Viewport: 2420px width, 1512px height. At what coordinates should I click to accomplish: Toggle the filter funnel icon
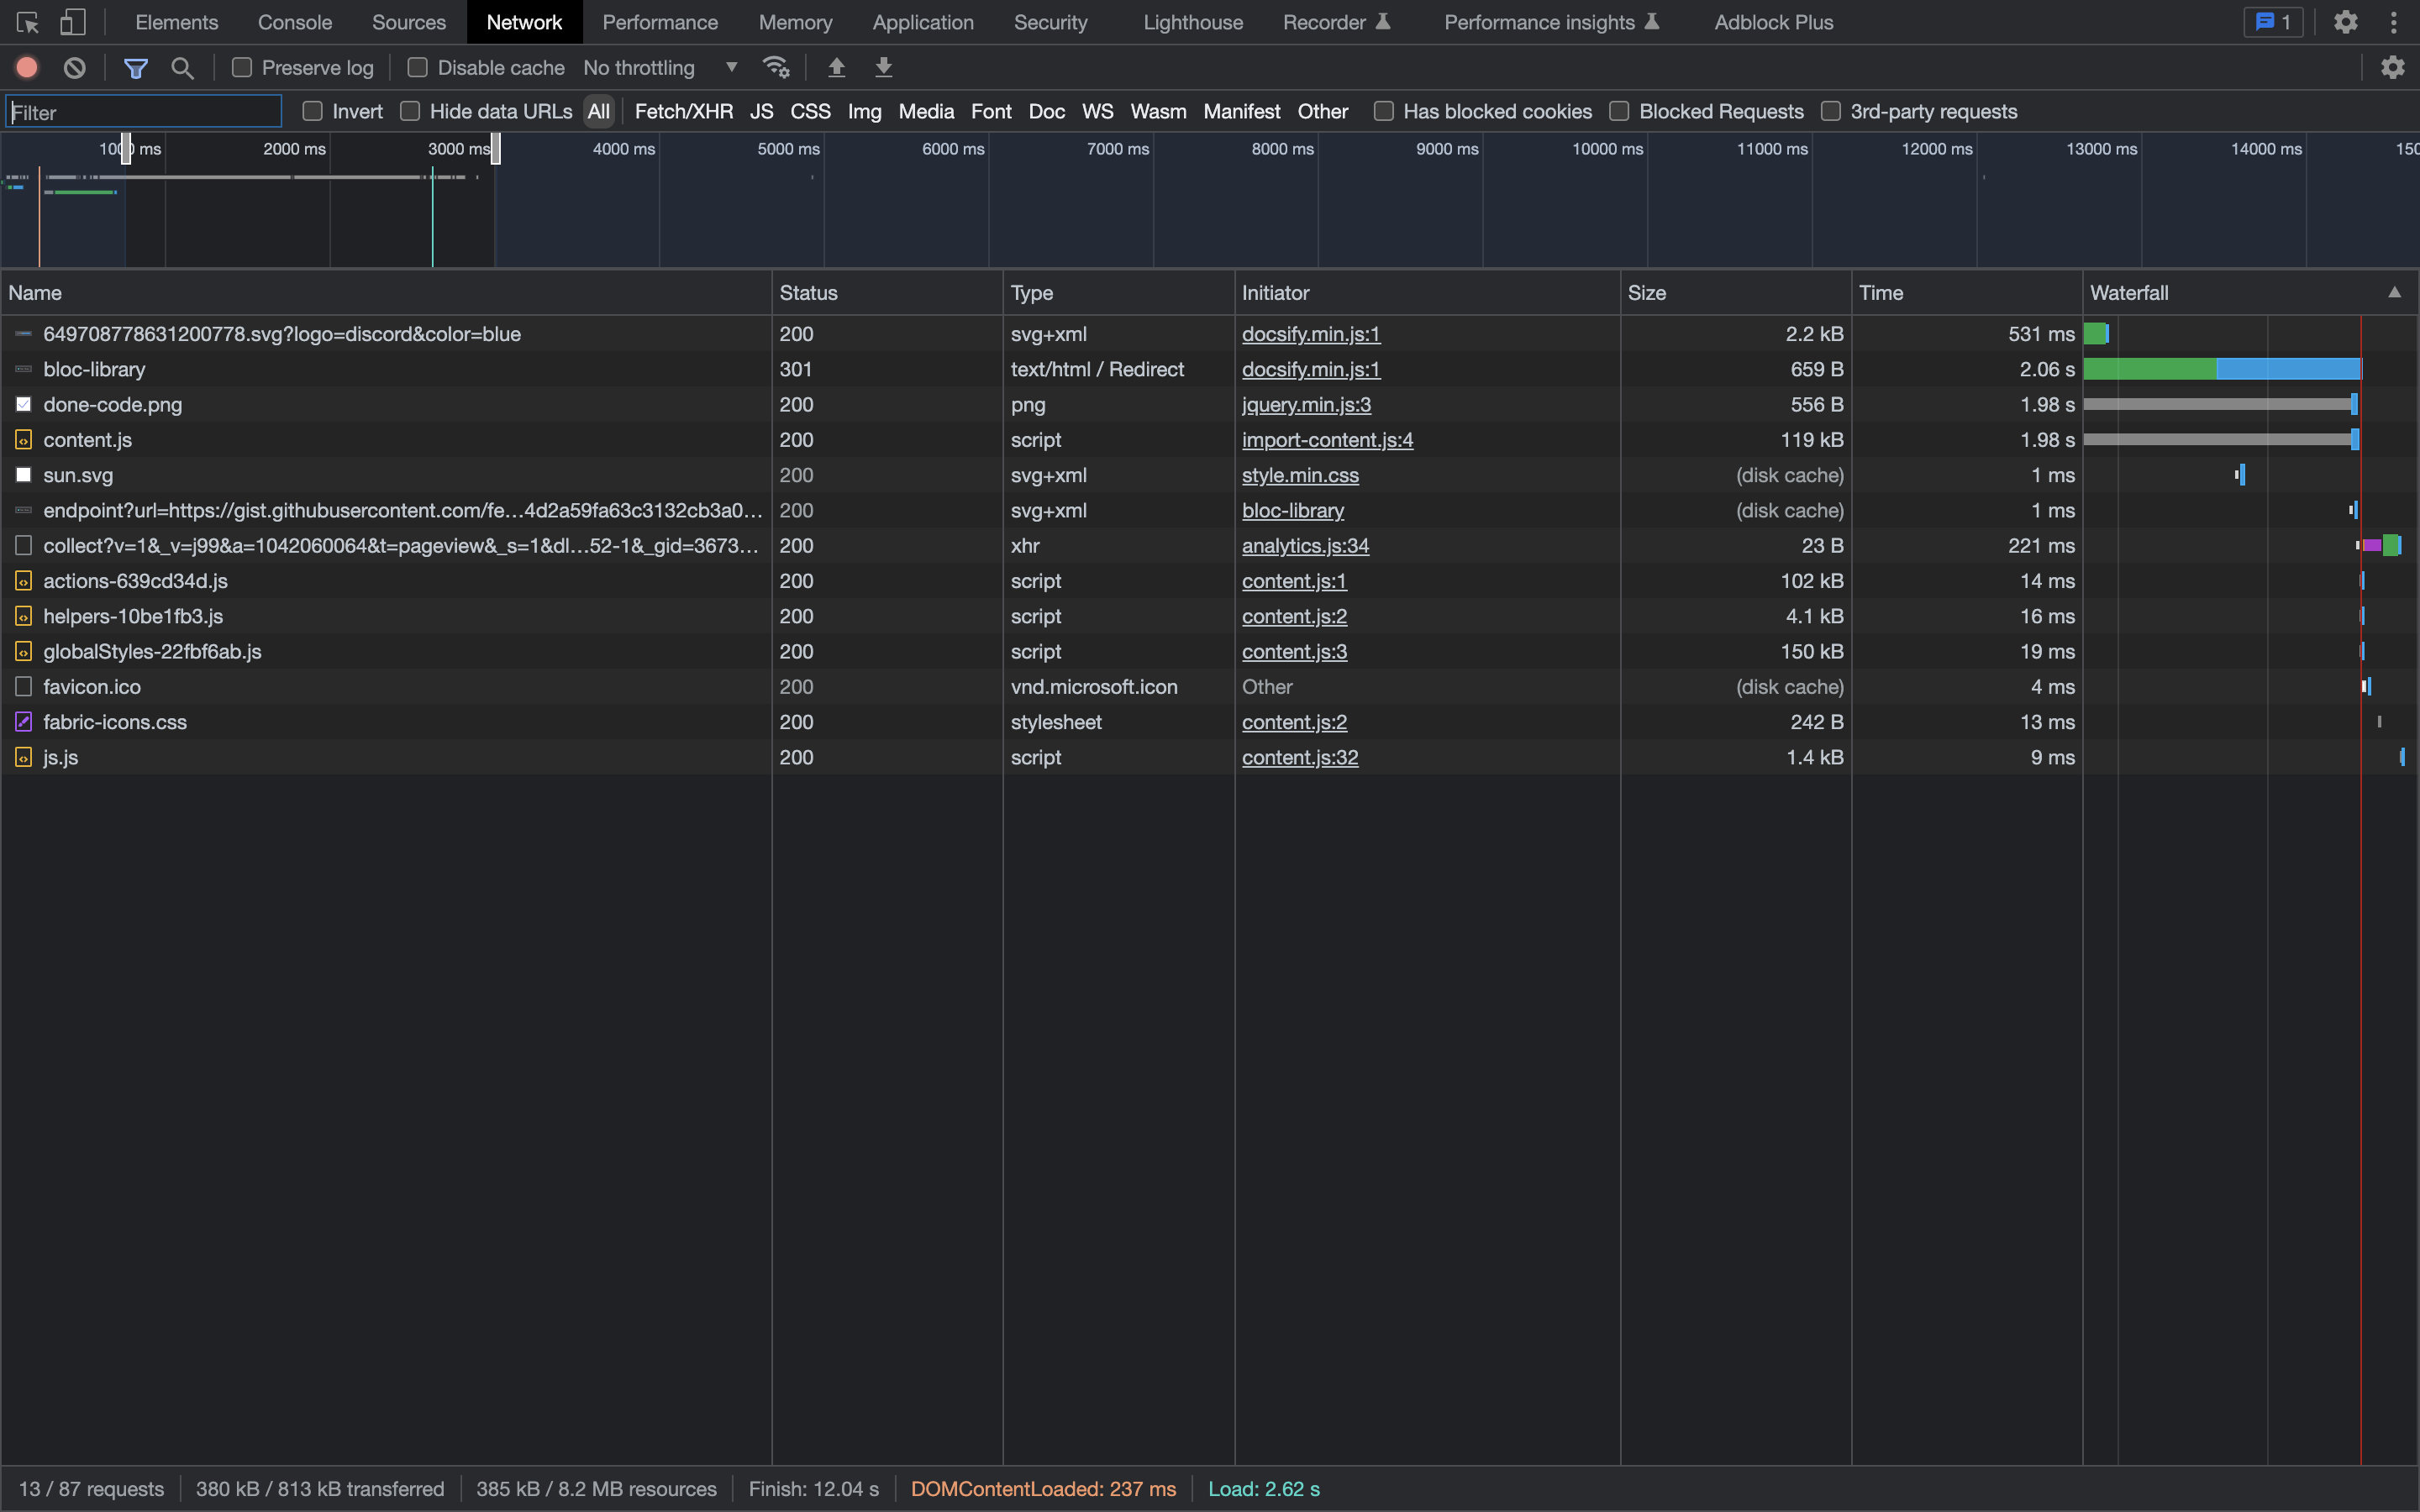[x=136, y=67]
